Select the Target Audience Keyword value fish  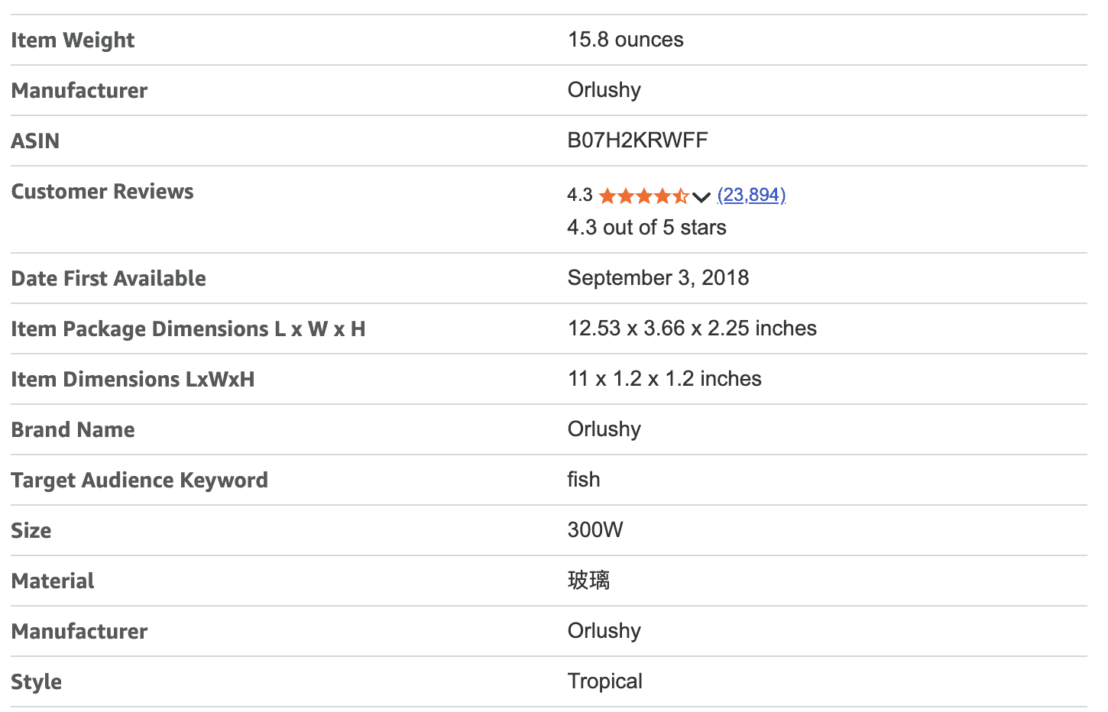point(584,480)
